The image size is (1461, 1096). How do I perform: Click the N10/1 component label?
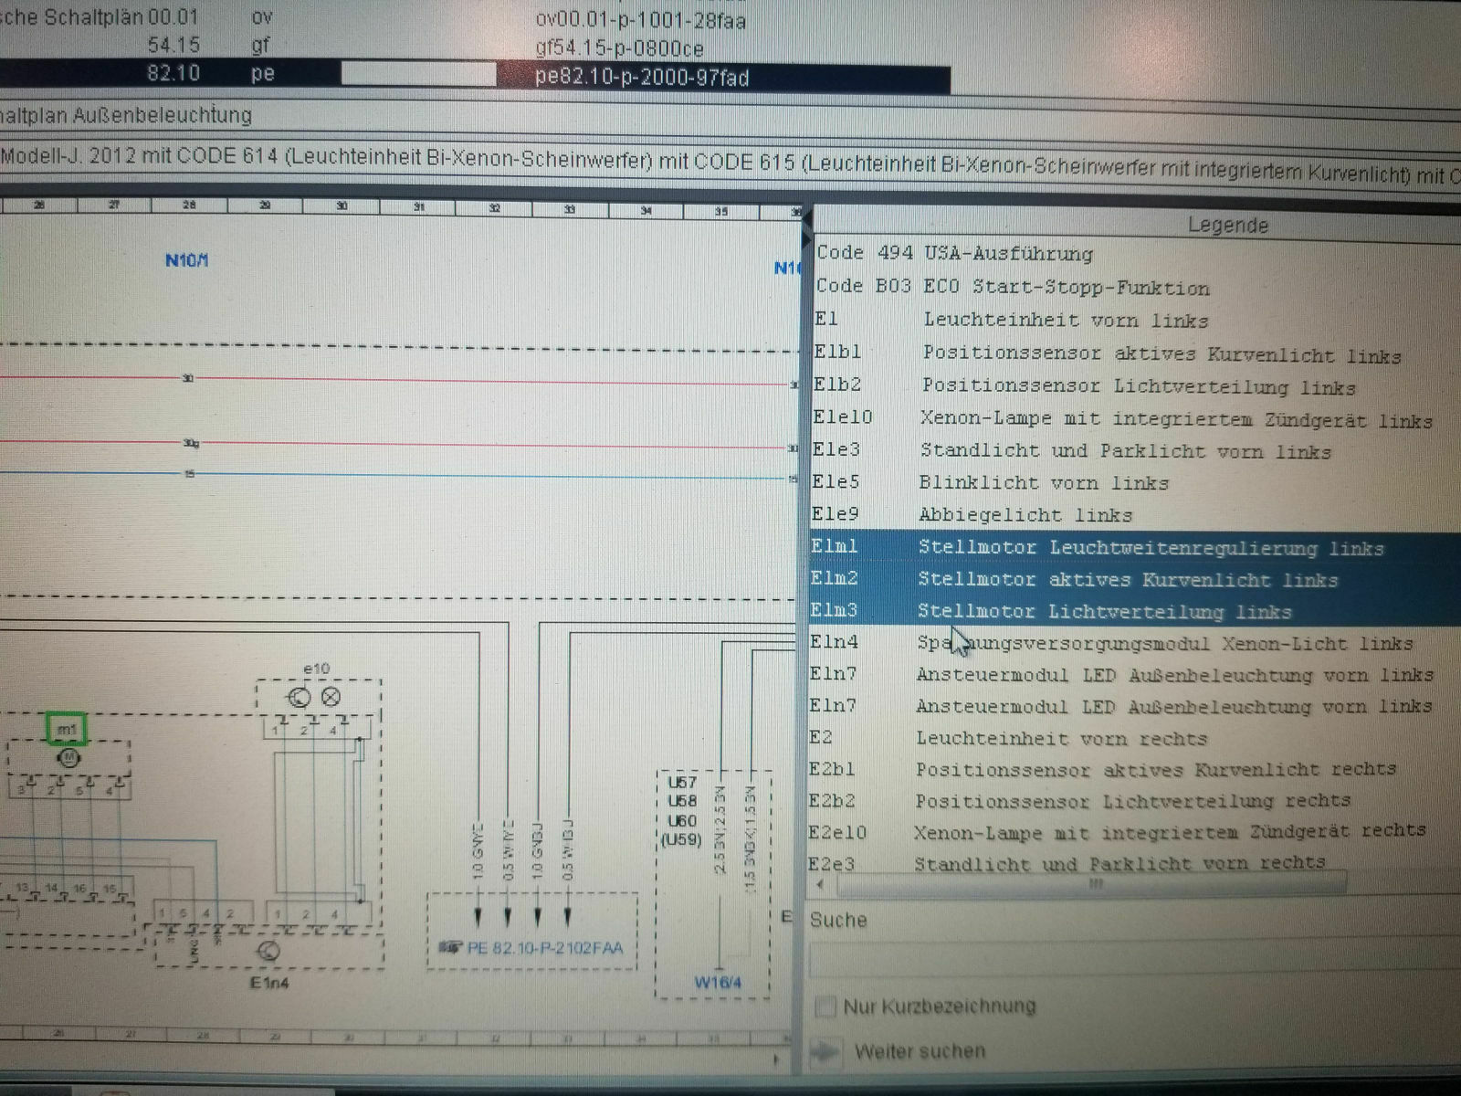point(186,260)
